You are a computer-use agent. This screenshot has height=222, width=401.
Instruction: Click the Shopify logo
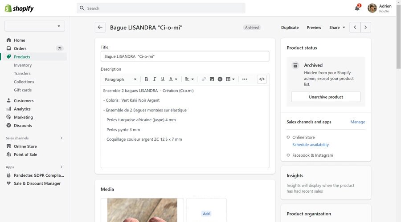[19, 8]
